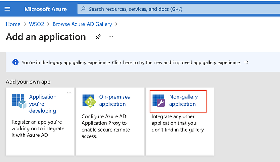The height and width of the screenshot is (162, 280).
Task: Click the blue info icon in banner
Action: point(16,62)
